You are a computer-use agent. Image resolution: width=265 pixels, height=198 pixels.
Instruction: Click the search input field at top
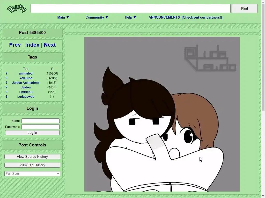[x=130, y=9]
